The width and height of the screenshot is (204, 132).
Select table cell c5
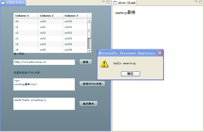[x=26, y=50]
